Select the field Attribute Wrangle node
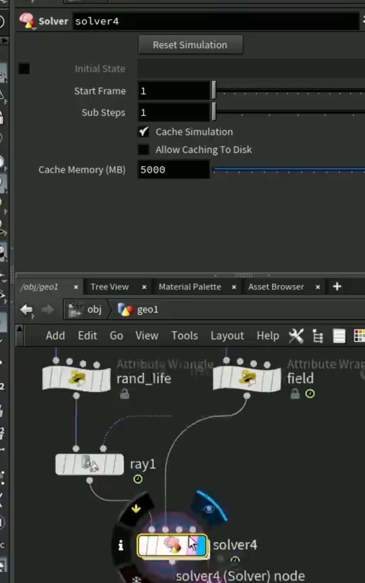This screenshot has height=583, width=365. coord(247,378)
